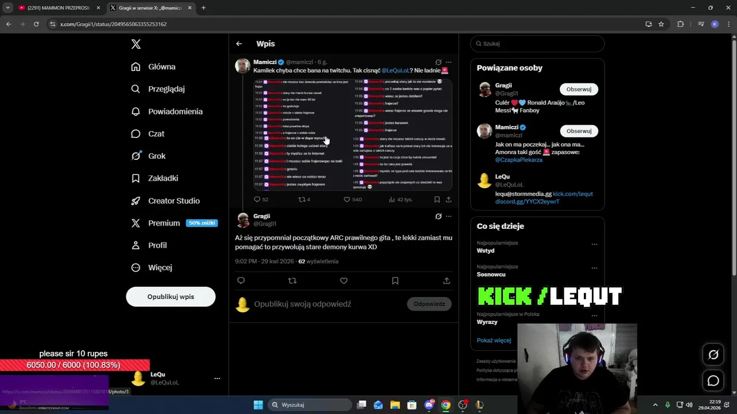Click Opublikuj wpis button
The image size is (737, 414).
(x=170, y=297)
